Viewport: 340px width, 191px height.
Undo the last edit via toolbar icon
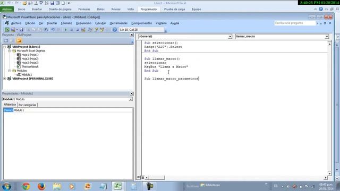tap(53, 30)
